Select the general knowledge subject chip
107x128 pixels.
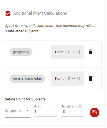tap(27, 79)
